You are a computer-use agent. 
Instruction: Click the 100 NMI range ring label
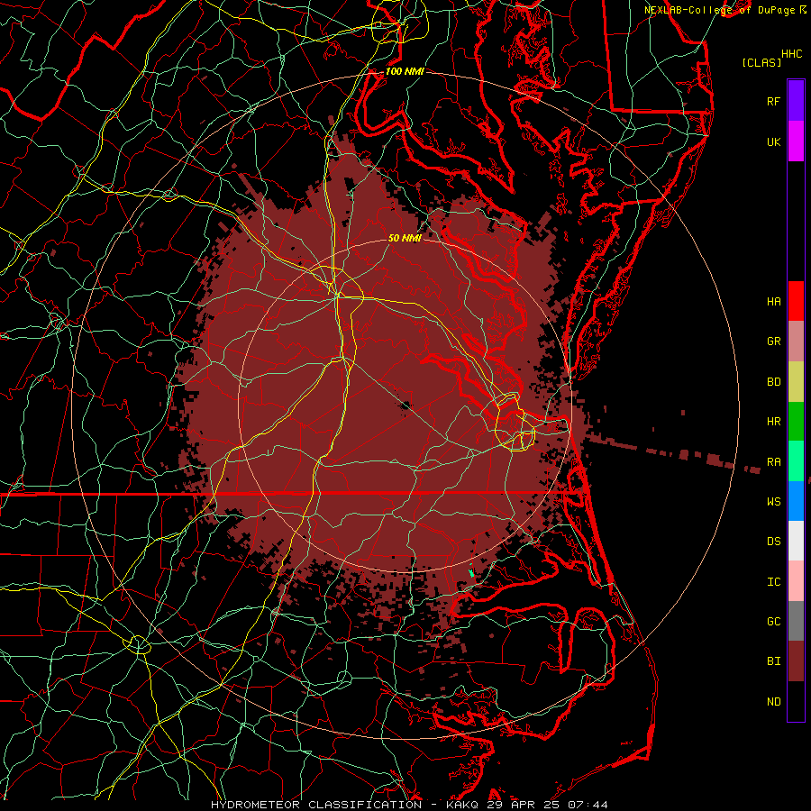(x=405, y=71)
